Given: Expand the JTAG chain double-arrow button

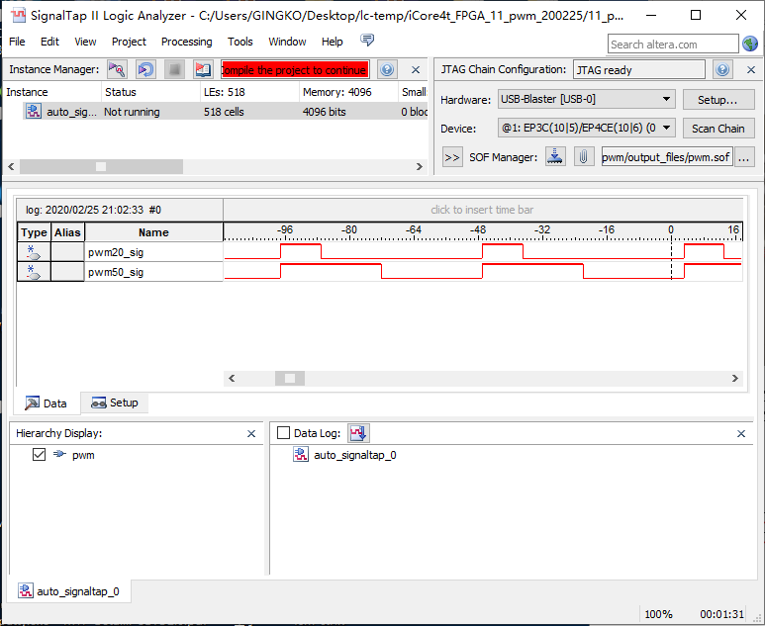Looking at the screenshot, I should (x=452, y=157).
